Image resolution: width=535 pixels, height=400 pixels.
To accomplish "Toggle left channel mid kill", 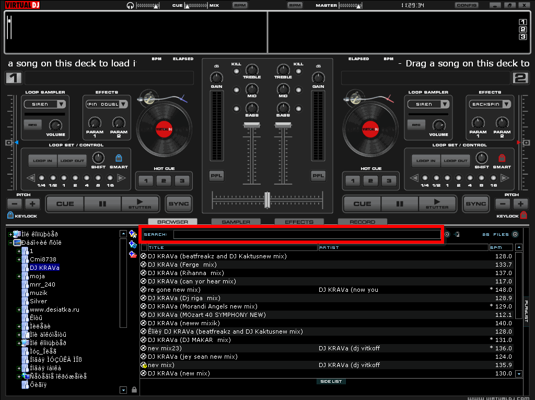I will pyautogui.click(x=236, y=90).
